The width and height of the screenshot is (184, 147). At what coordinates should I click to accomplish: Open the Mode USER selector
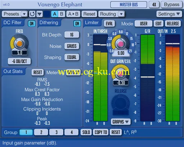click(x=143, y=23)
